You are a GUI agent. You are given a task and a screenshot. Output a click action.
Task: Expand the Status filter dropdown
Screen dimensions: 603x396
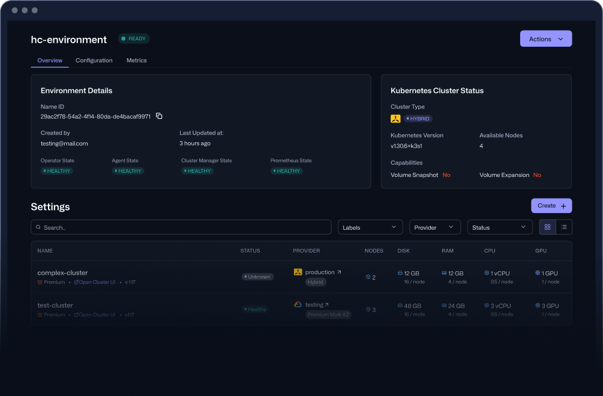(x=500, y=227)
